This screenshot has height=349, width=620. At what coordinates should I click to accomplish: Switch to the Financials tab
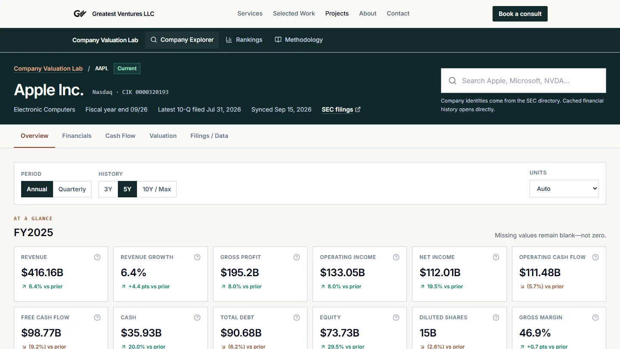point(77,136)
